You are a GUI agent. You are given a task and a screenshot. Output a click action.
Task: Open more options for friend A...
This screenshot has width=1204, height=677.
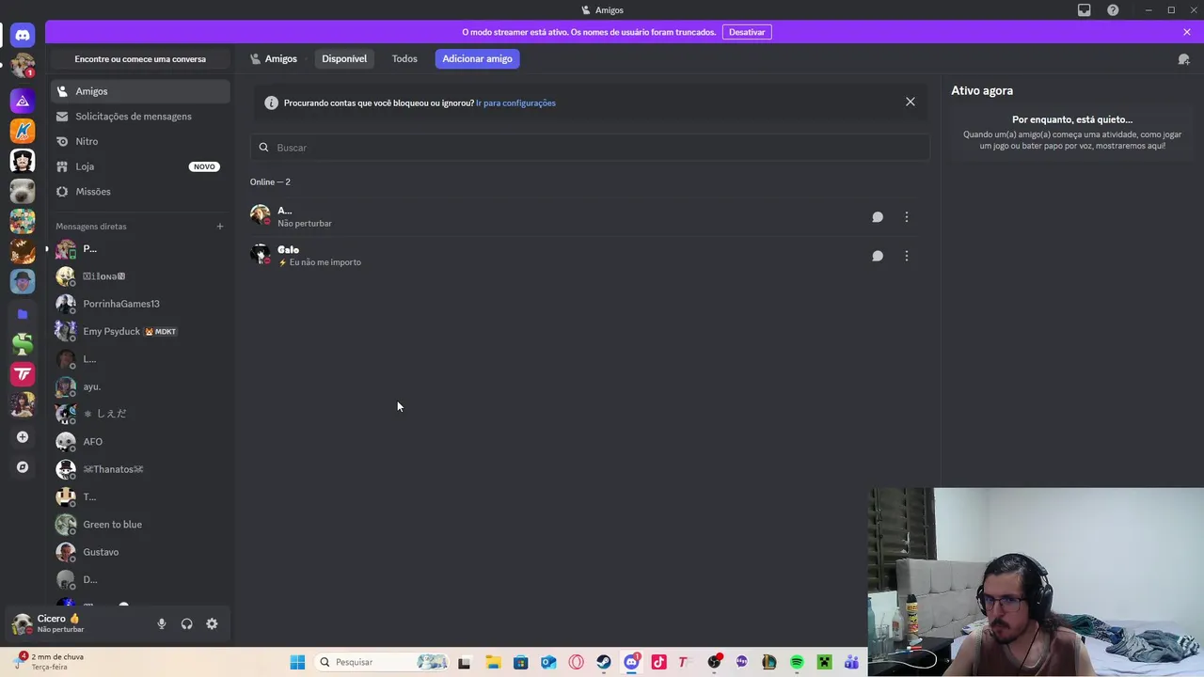pos(907,217)
